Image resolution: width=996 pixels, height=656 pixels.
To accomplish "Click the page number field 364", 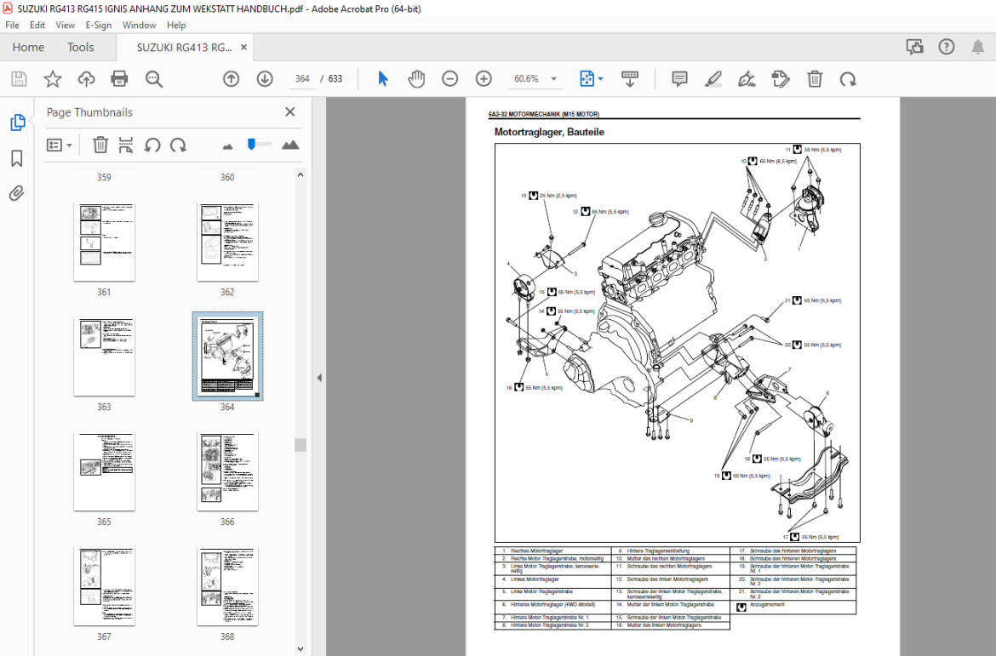I will (x=301, y=79).
